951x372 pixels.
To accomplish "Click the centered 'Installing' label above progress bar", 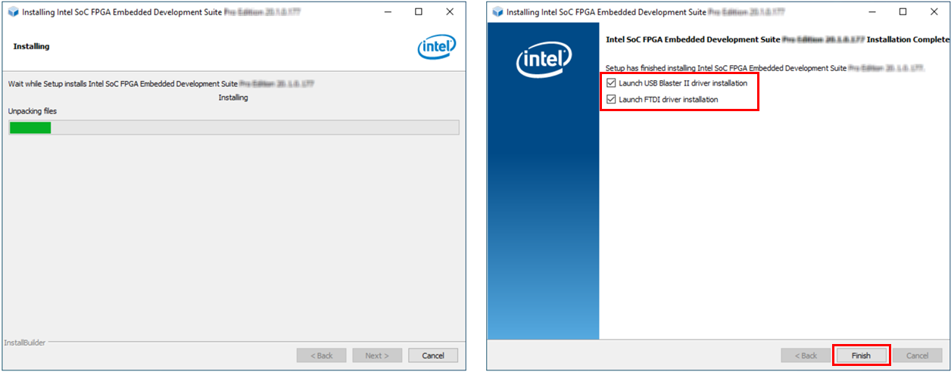I will click(x=233, y=98).
